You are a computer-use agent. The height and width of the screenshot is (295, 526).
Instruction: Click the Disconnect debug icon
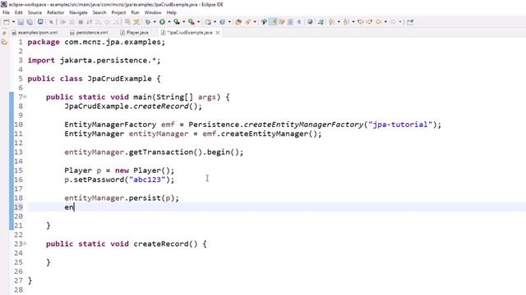pyautogui.click(x=89, y=22)
